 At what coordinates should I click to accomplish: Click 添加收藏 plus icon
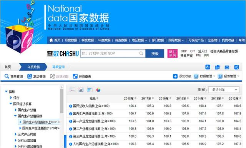[175, 76]
